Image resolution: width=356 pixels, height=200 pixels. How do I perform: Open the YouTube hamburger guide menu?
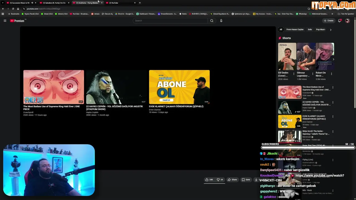(5, 21)
